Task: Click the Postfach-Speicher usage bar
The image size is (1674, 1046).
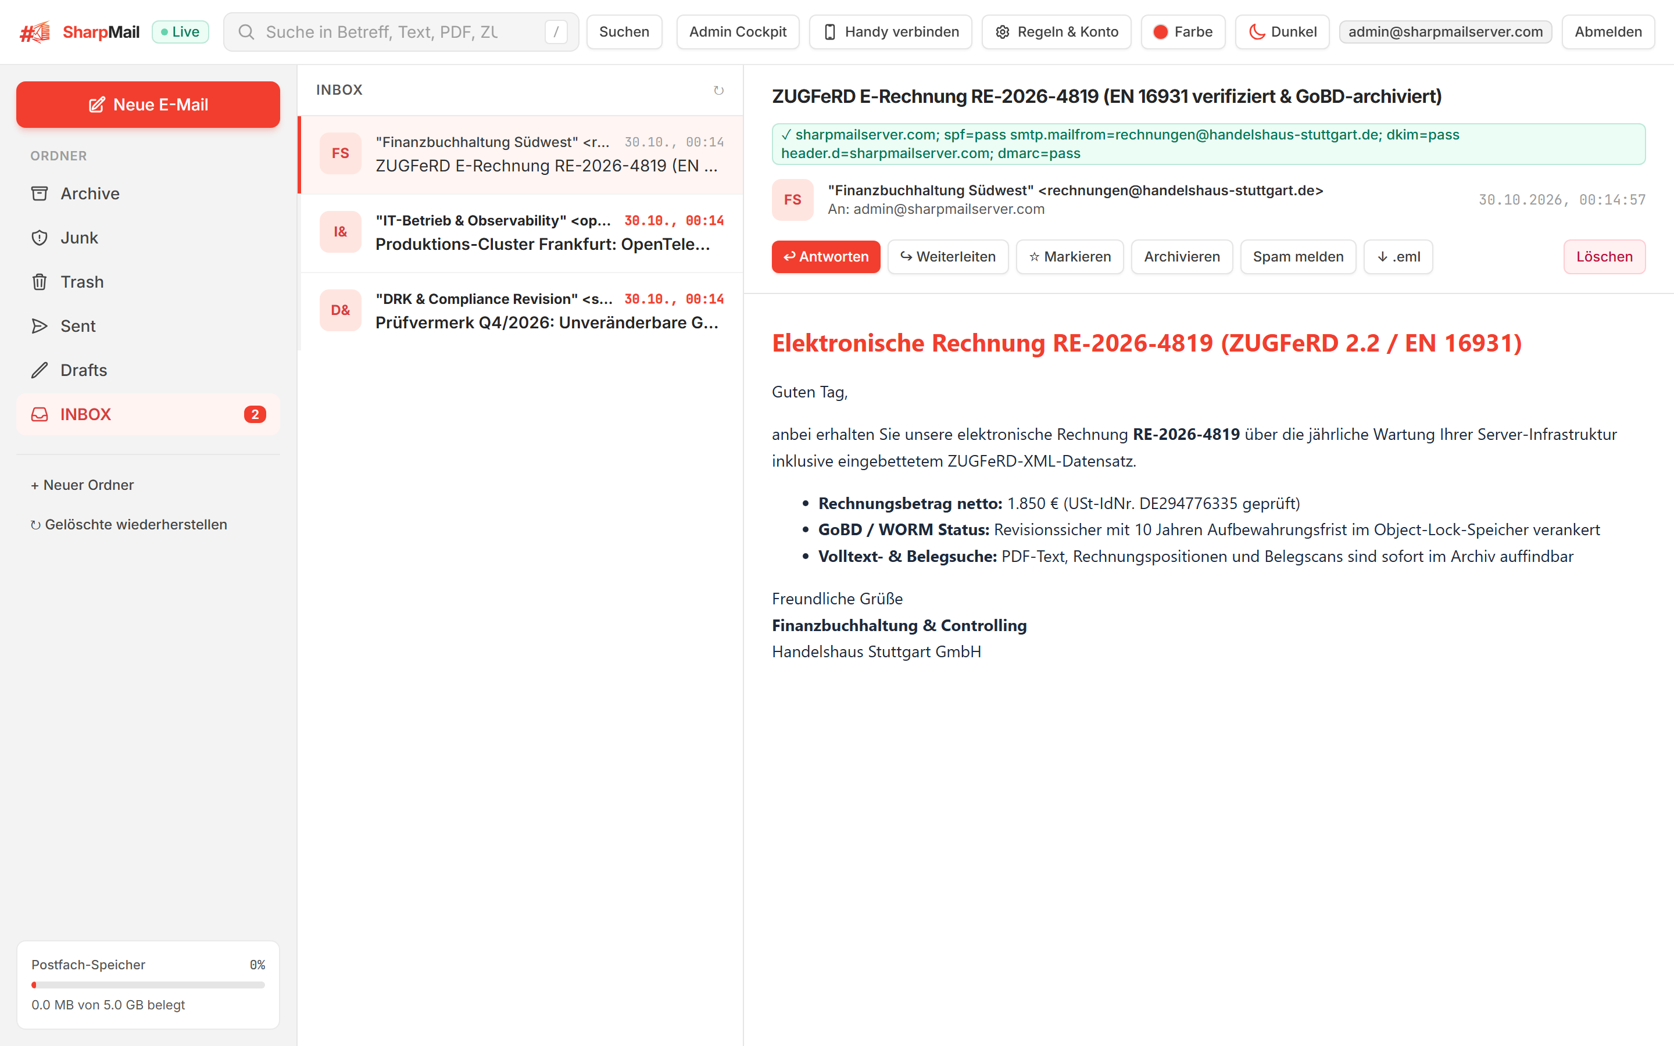Action: [148, 985]
